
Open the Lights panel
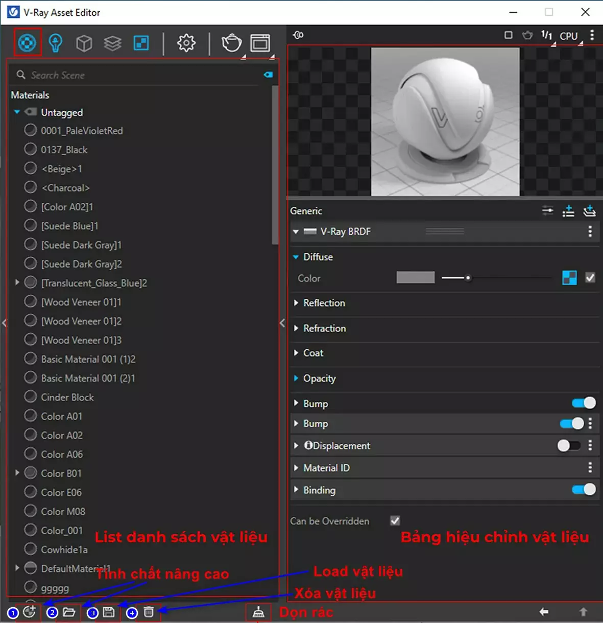tap(55, 43)
